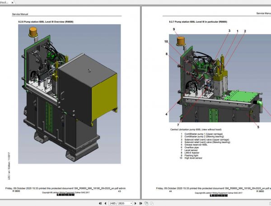Viewport: 271px width, 206px height.
Task: Click page number 44 in right footer
Action: [170, 191]
